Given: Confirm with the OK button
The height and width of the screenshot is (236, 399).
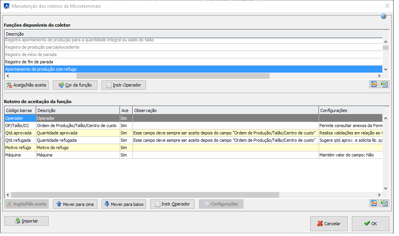Looking at the screenshot, I should (x=370, y=223).
